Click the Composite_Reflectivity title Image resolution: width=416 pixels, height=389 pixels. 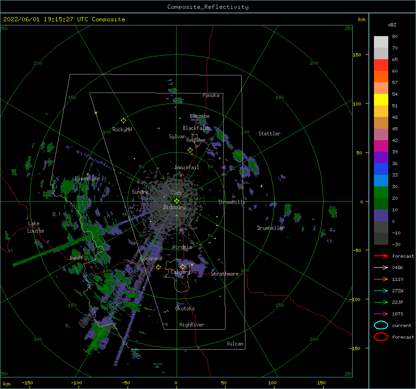[x=208, y=7]
